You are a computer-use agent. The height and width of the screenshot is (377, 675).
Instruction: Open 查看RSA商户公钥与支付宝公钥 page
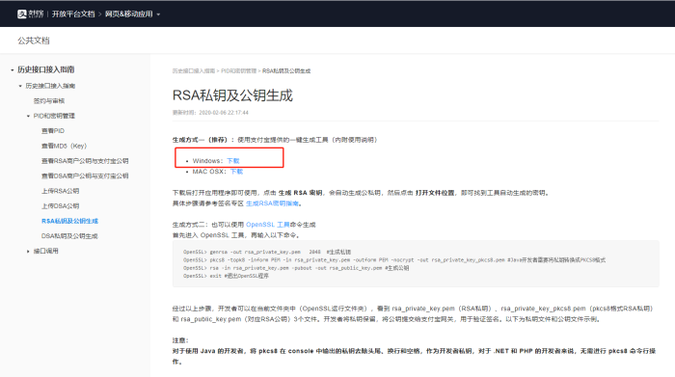click(85, 161)
